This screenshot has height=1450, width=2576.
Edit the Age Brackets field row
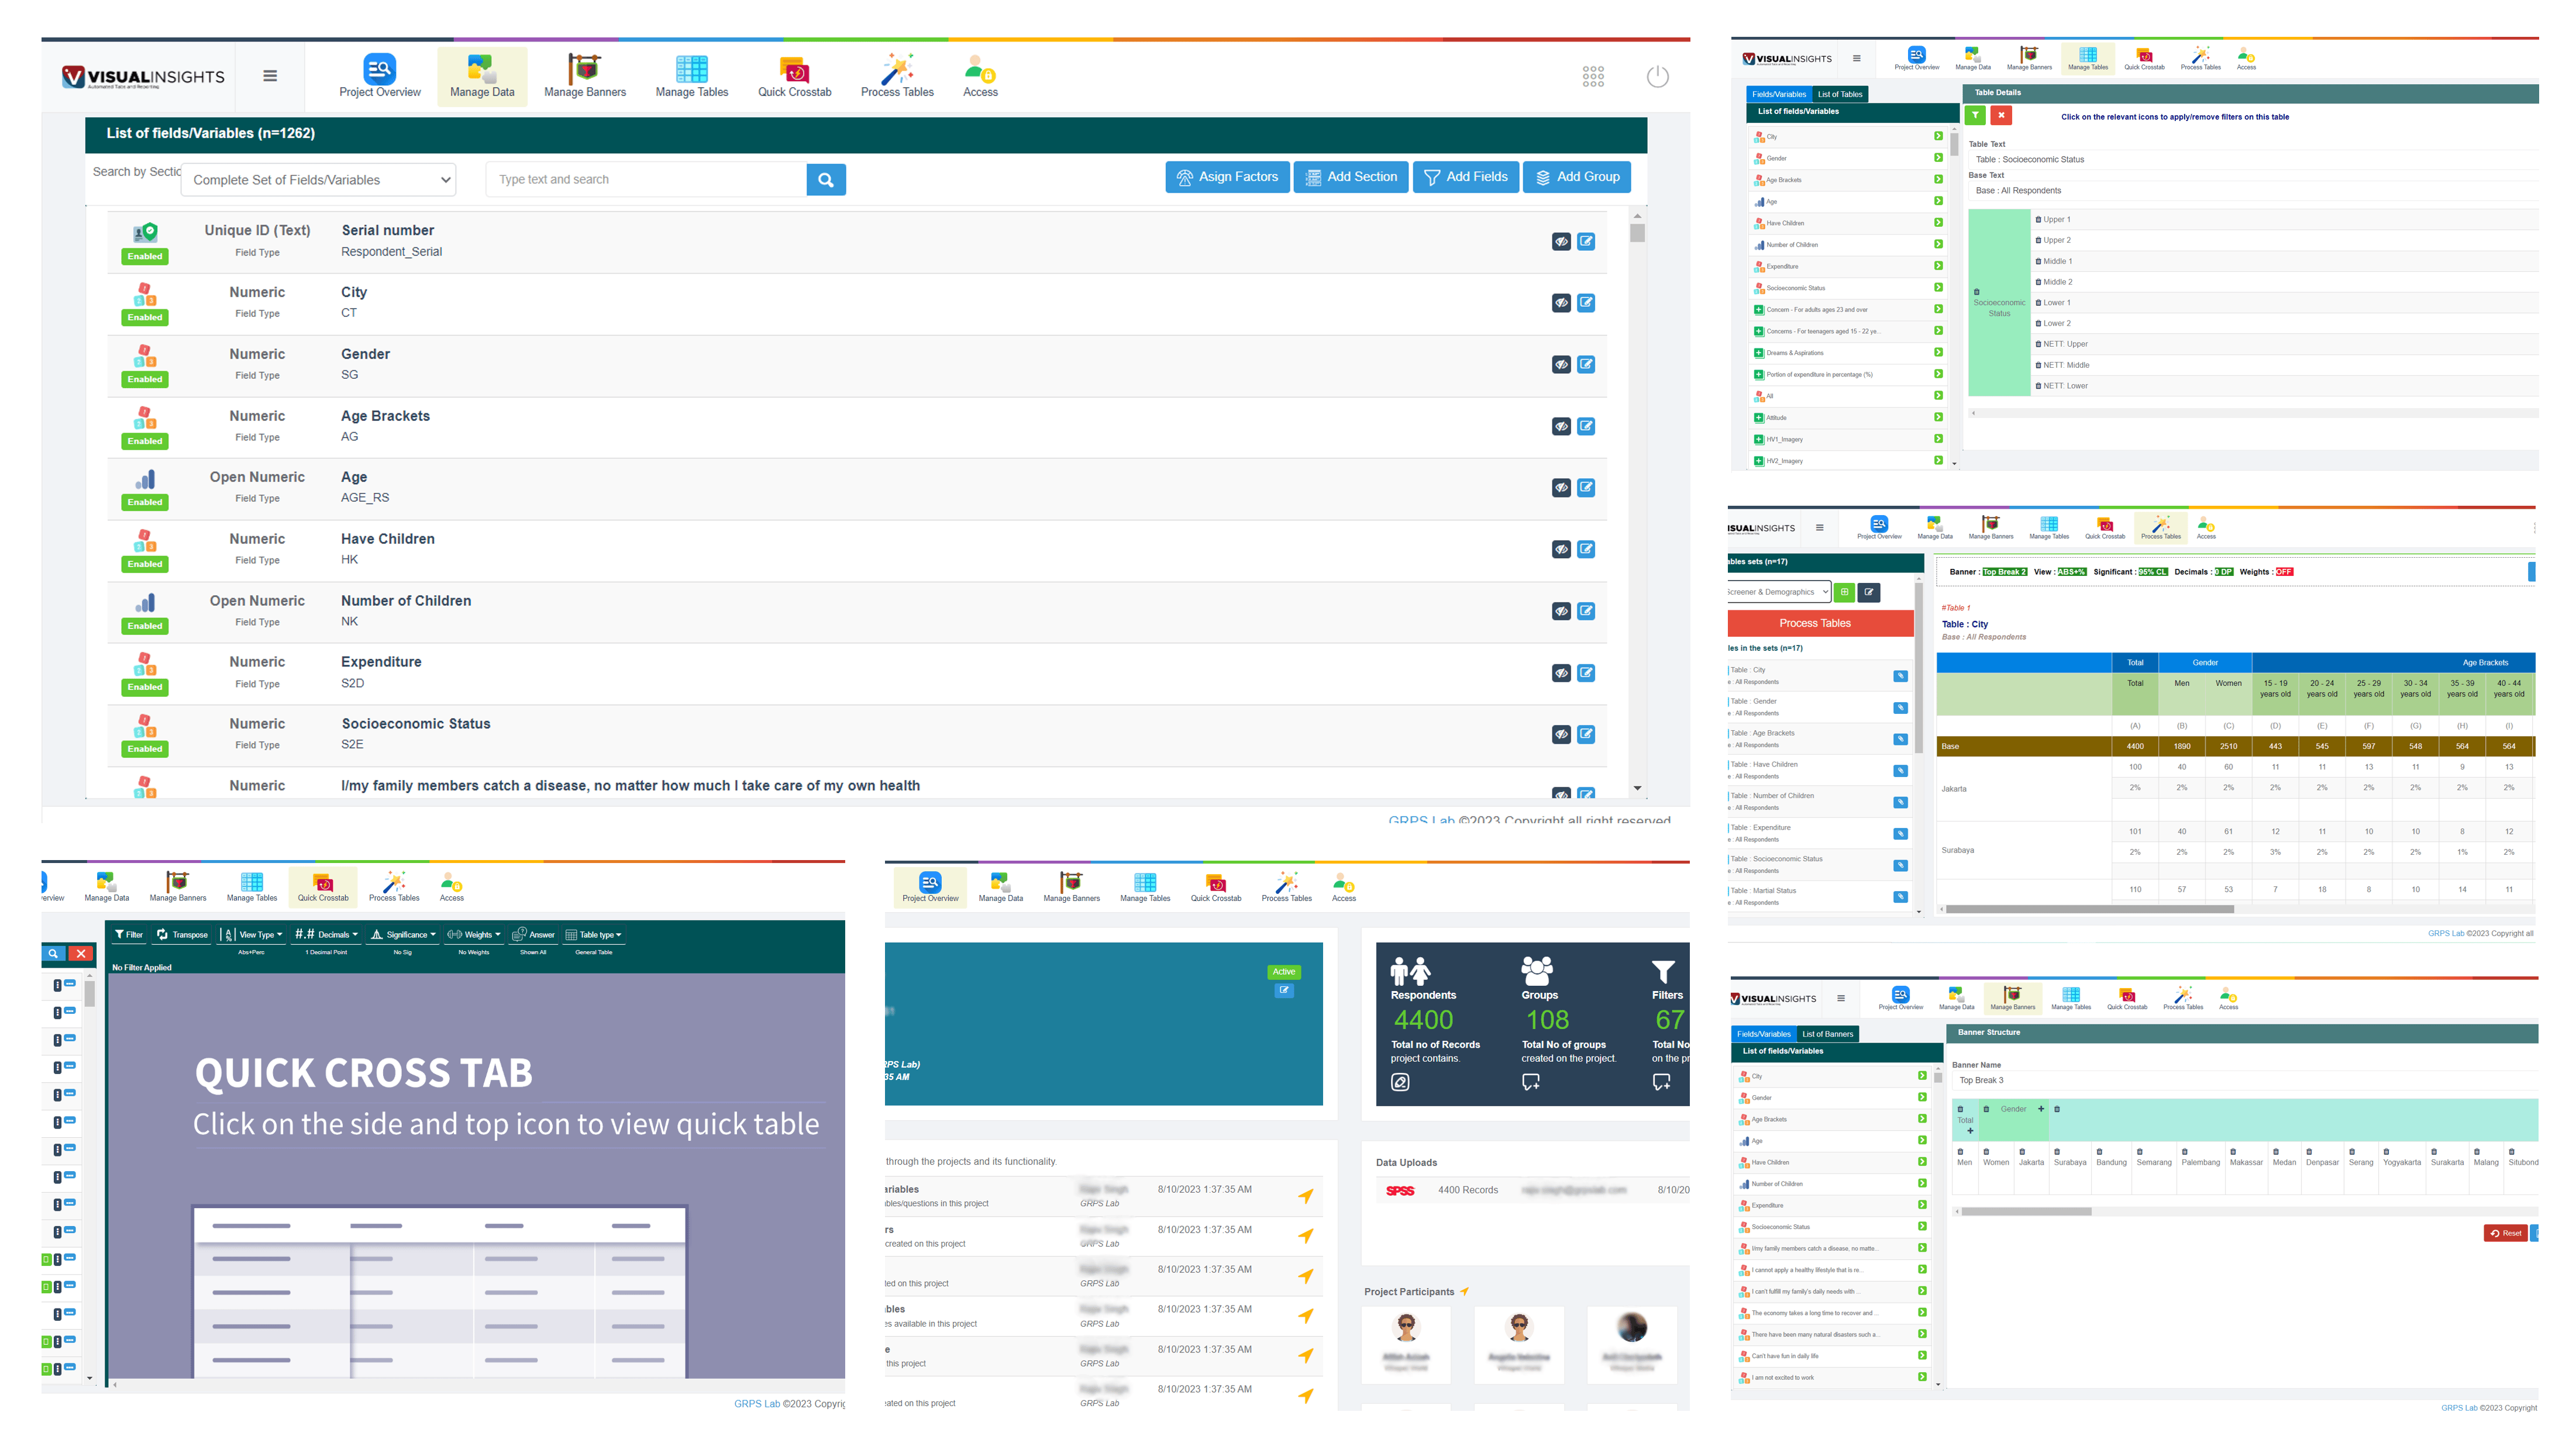1586,427
